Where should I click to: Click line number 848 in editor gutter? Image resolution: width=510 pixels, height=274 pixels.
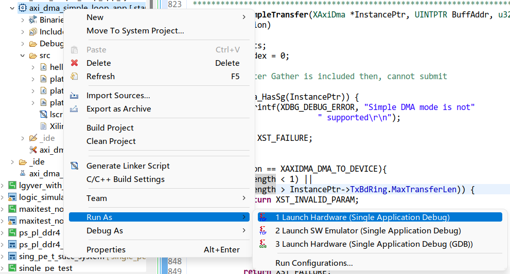pos(174,261)
